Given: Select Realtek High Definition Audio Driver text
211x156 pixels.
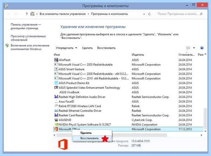Looking at the screenshot, I should [x=82, y=97].
